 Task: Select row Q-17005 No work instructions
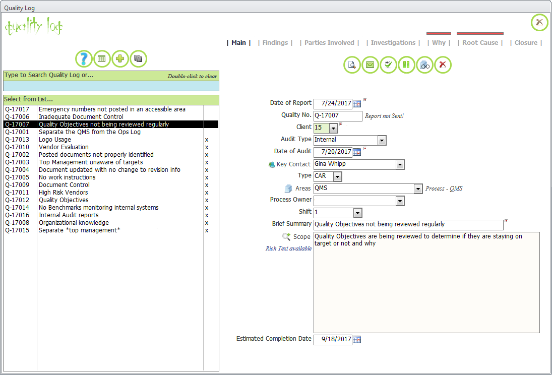click(x=111, y=177)
